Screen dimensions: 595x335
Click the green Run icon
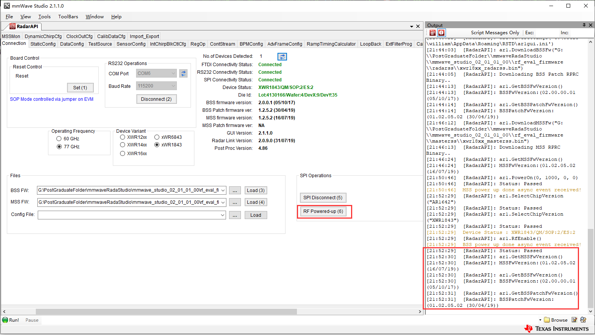(x=5, y=320)
